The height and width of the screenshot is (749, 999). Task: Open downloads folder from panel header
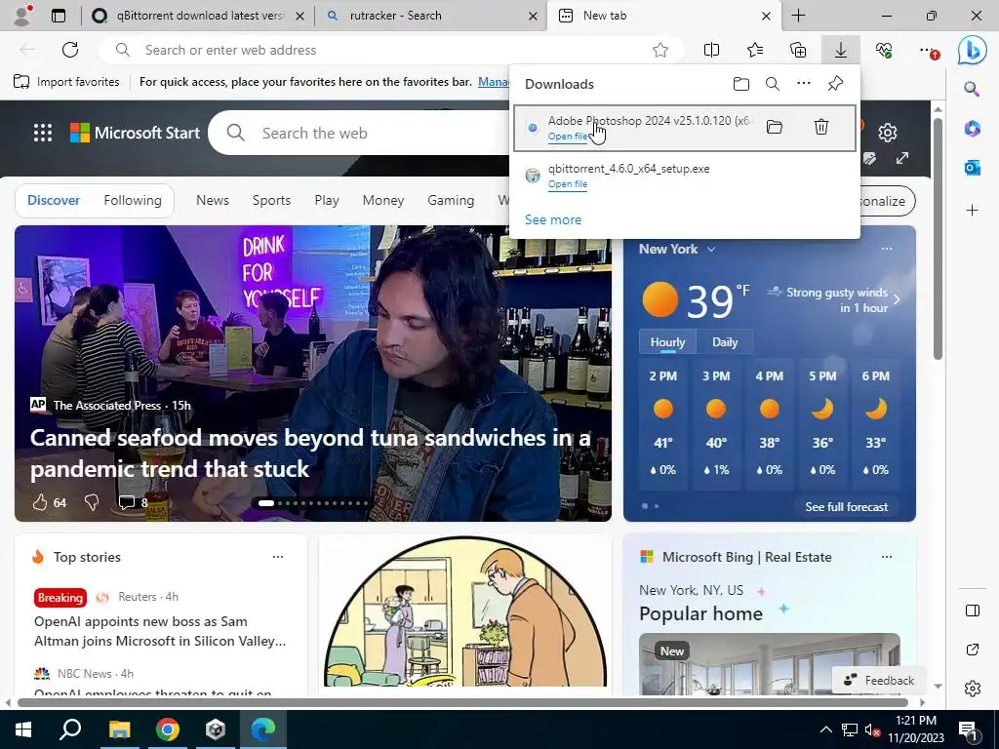tap(741, 84)
